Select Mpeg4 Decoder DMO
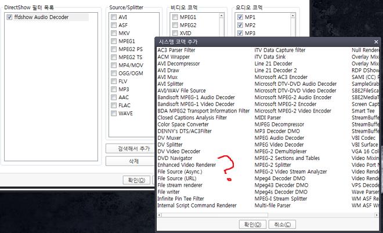 tap(280, 179)
